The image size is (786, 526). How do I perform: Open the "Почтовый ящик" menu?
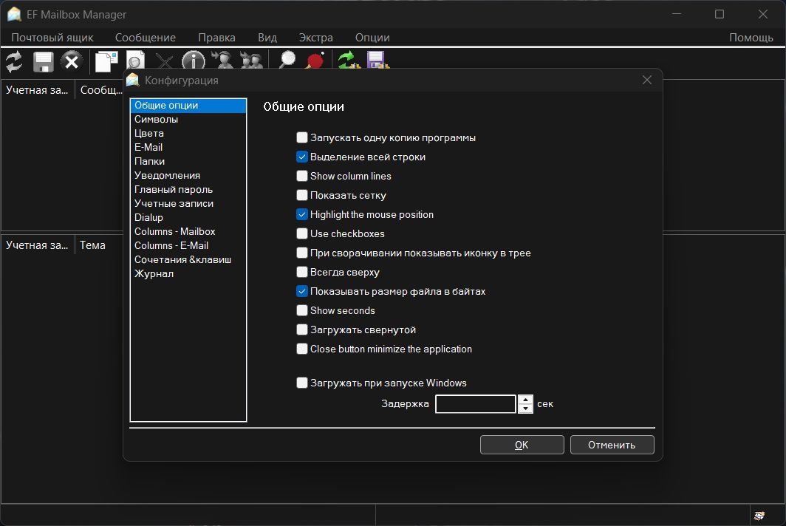click(x=52, y=37)
